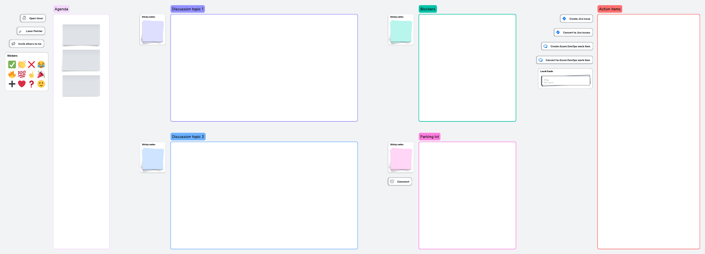Viewport: 705px width, 254px height.
Task: Pick the red X sticker
Action: click(31, 64)
